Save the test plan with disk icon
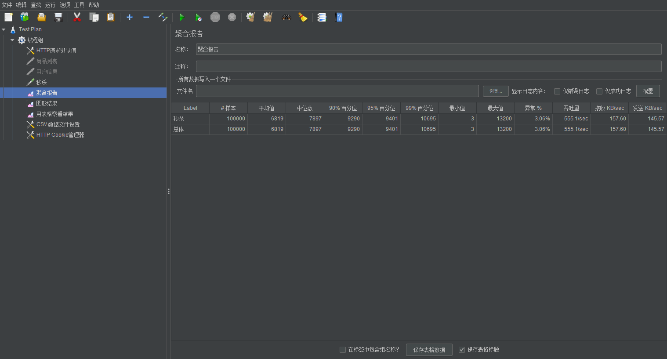 (x=58, y=17)
